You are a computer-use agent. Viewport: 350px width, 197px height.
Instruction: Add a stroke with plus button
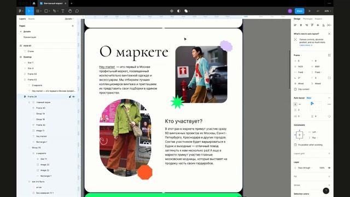329,185
